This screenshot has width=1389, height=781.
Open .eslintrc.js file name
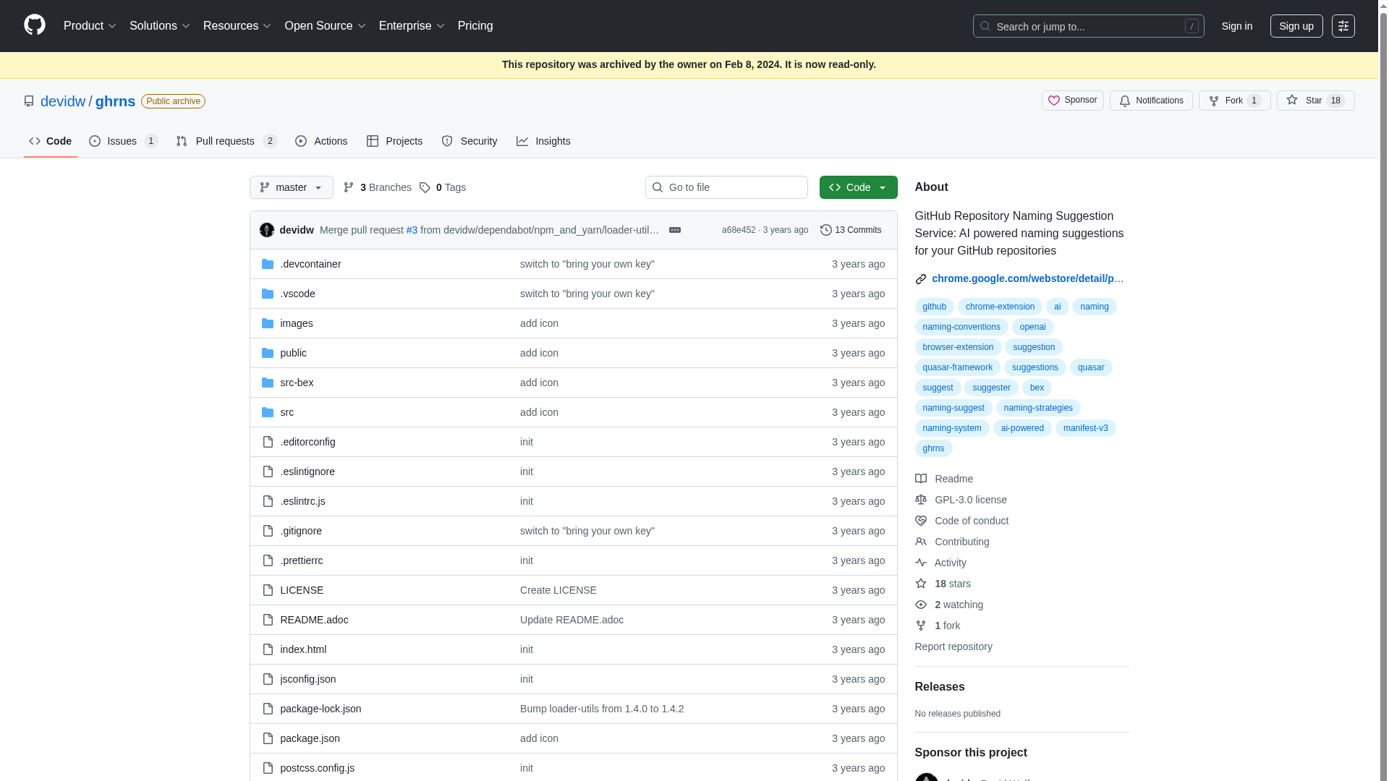click(302, 501)
